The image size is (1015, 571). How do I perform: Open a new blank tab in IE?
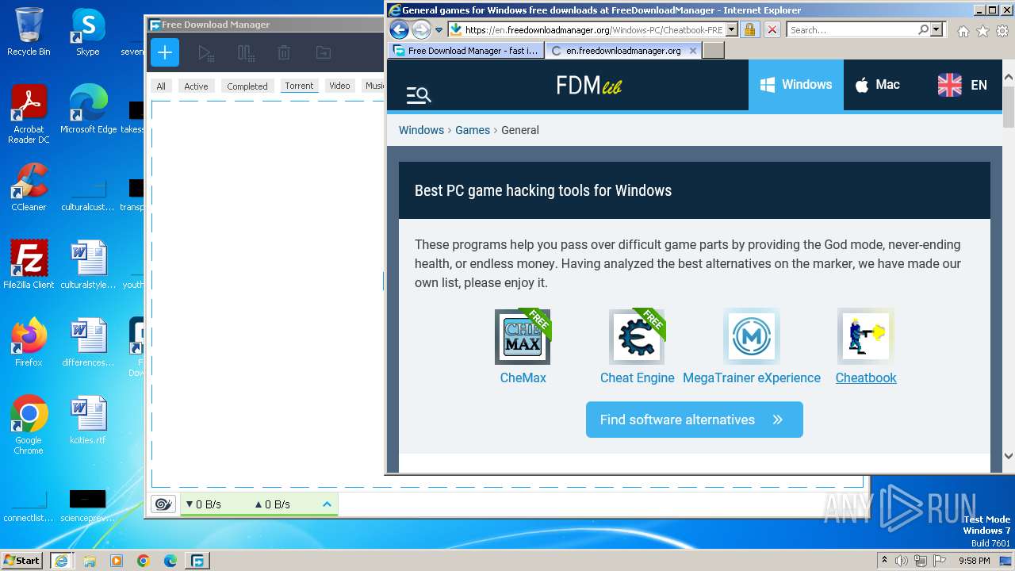[x=714, y=50]
